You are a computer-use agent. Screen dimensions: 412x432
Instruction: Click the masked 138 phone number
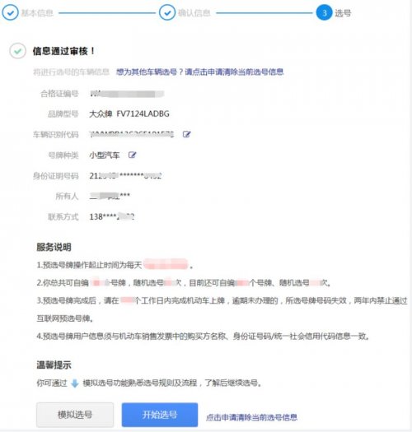click(112, 217)
